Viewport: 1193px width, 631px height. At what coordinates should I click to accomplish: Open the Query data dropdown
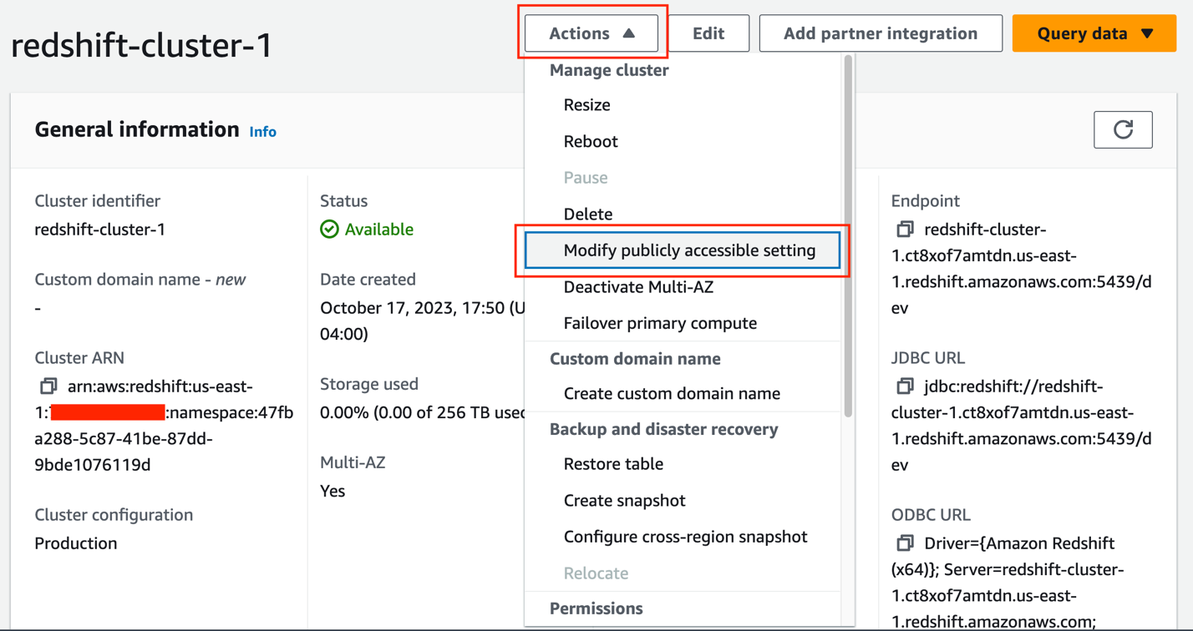point(1094,33)
